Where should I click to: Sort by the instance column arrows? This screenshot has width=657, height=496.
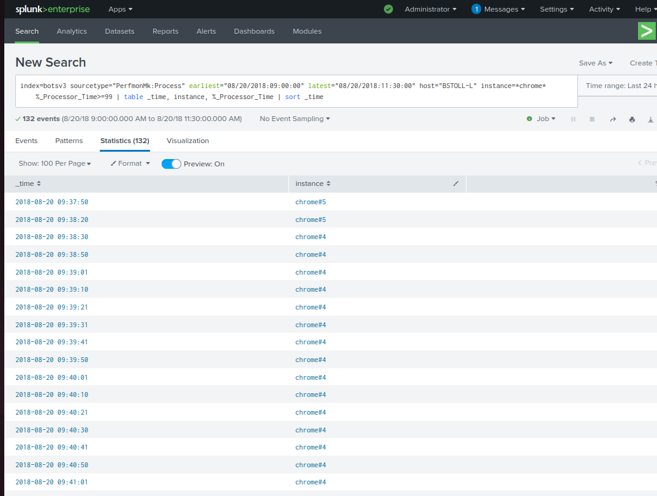pos(328,183)
